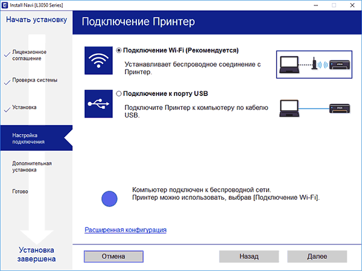Click the Wi-Fi laptop-router-printer diagram
362x271 pixels.
pyautogui.click(x=314, y=65)
